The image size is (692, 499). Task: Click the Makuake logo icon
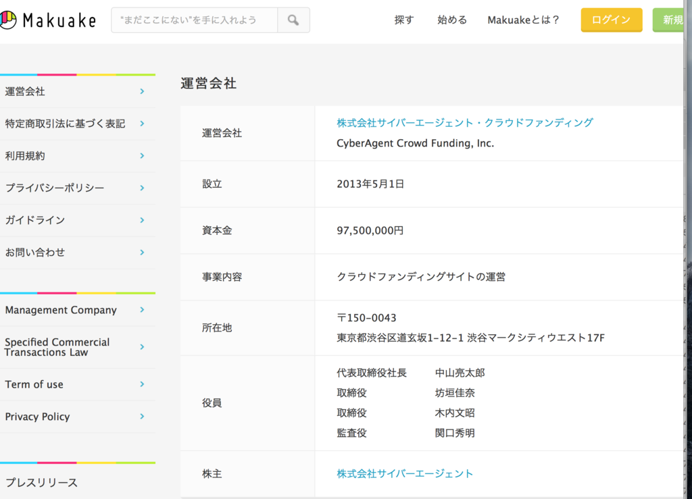tap(8, 20)
